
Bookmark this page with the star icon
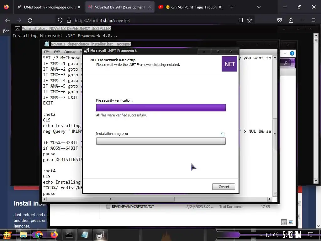coord(249,20)
